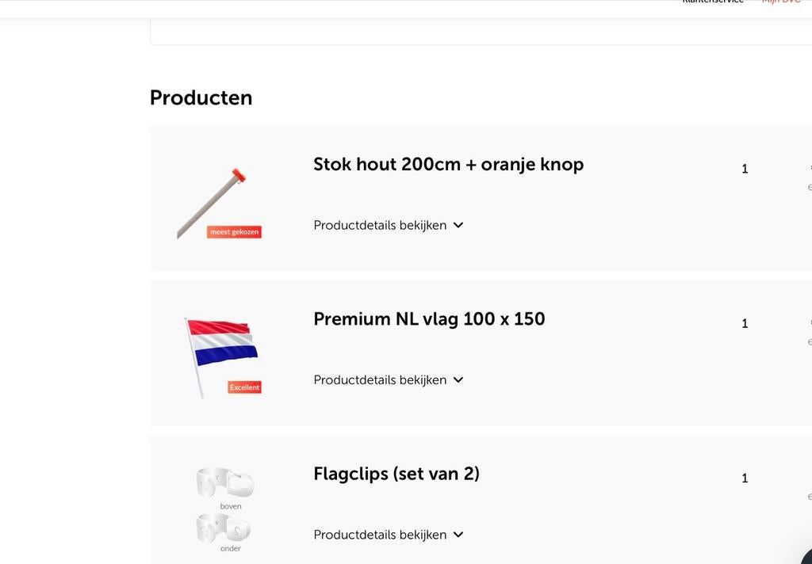Open the Klantenservice page

[713, 2]
